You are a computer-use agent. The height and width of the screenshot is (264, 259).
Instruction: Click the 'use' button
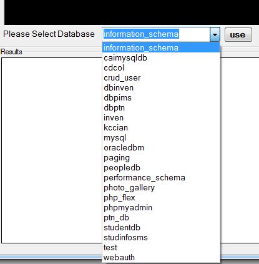(238, 35)
